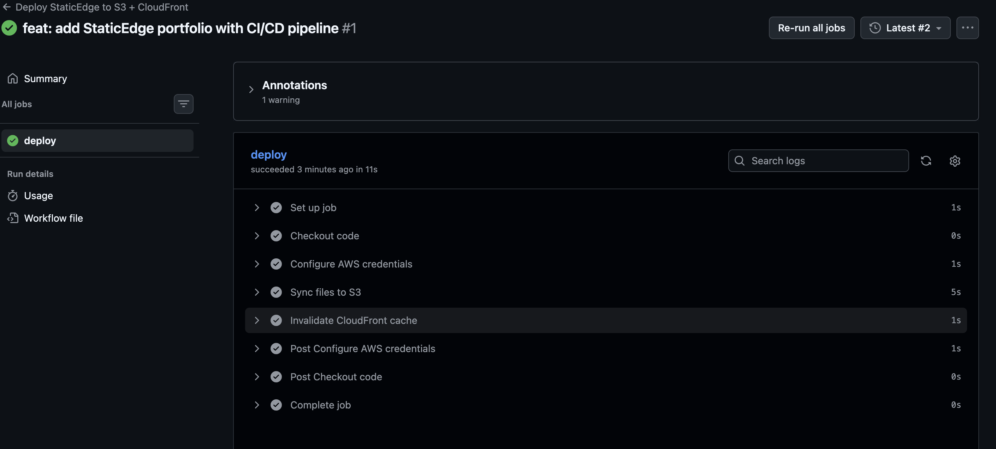Open the deploy job link above succeeded
The height and width of the screenshot is (449, 996).
(269, 154)
